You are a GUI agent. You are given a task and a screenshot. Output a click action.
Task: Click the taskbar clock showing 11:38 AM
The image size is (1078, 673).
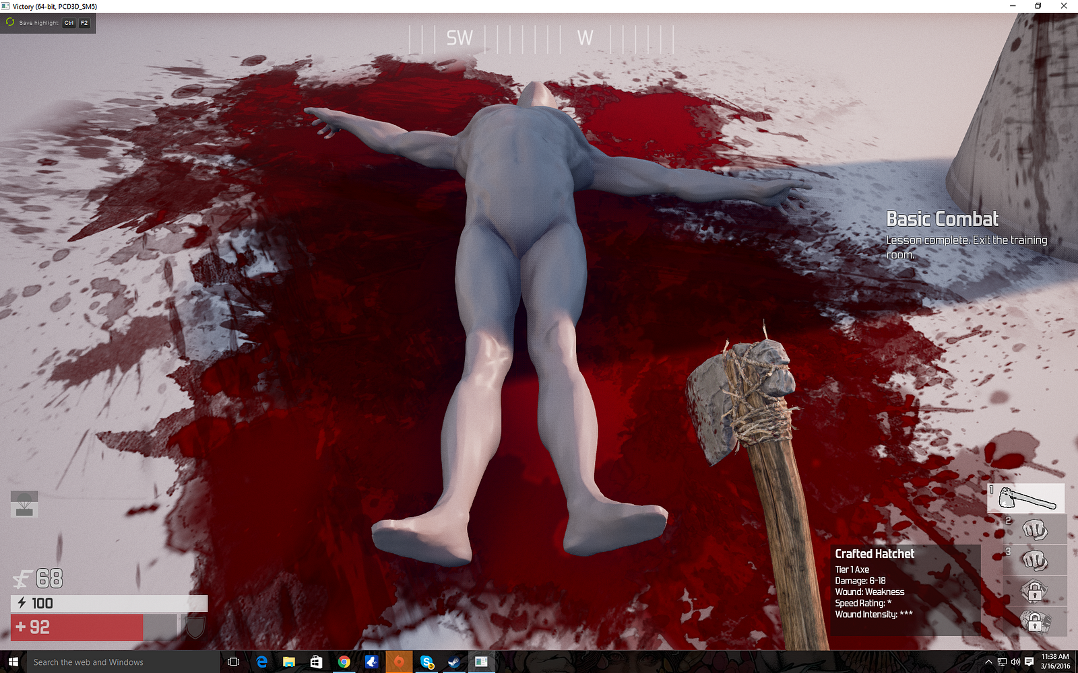pos(1055,662)
